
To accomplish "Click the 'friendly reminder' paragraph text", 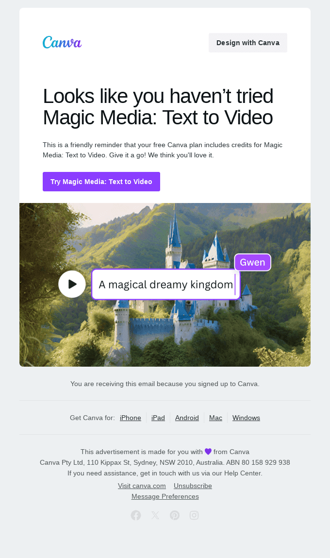I will [163, 150].
